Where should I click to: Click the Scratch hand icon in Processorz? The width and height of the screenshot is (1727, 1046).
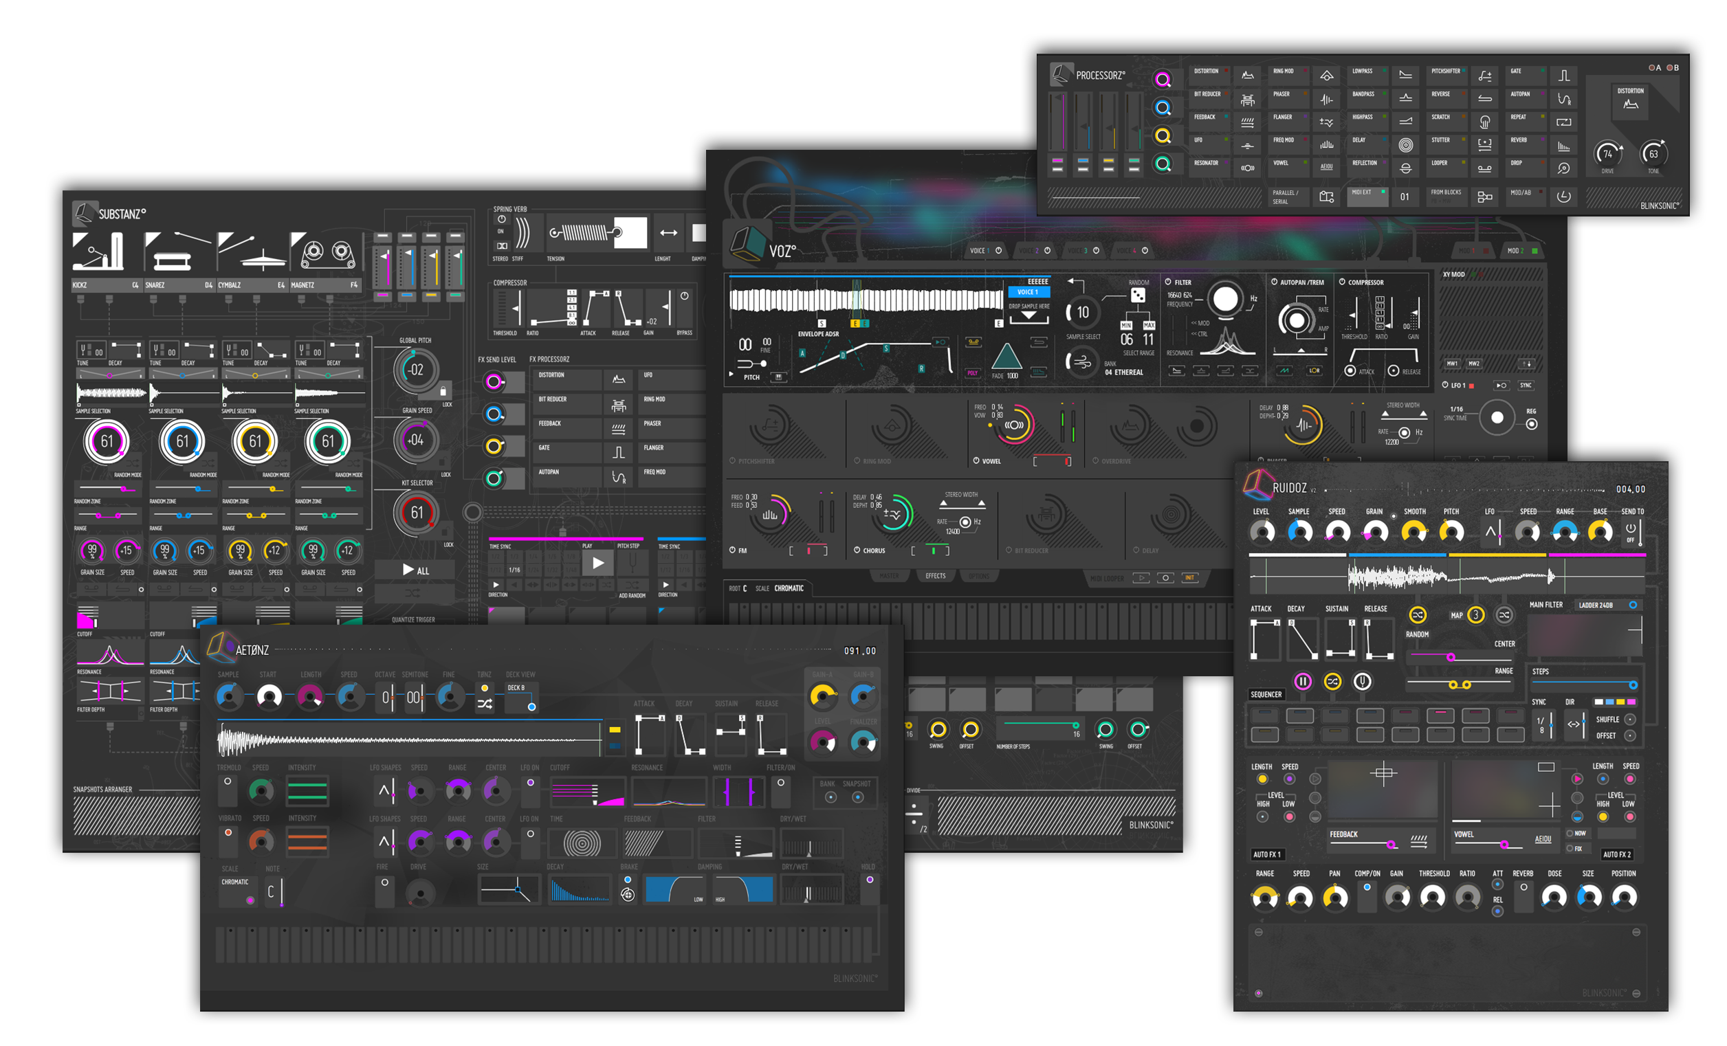1484,122
